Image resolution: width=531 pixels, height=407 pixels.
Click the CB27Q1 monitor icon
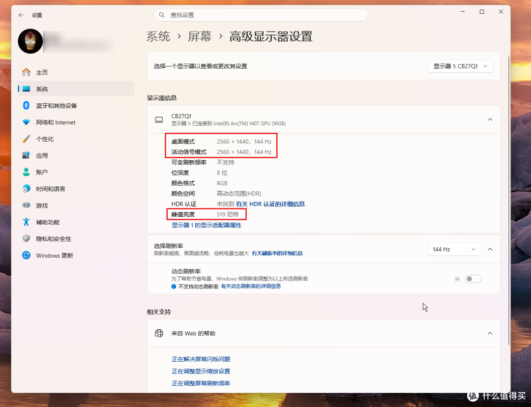click(x=159, y=119)
